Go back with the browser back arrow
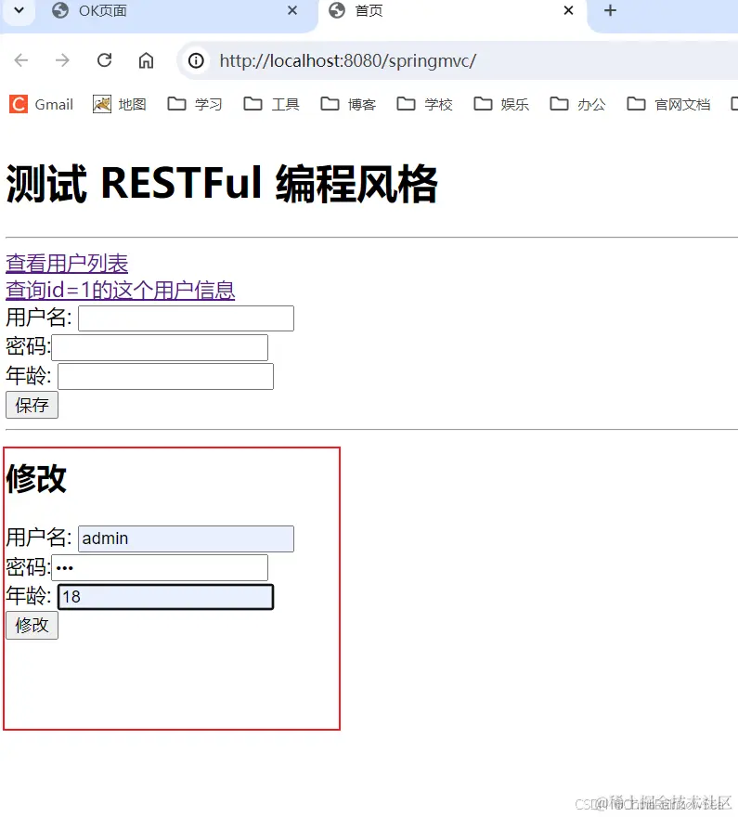738x817 pixels. tap(20, 60)
